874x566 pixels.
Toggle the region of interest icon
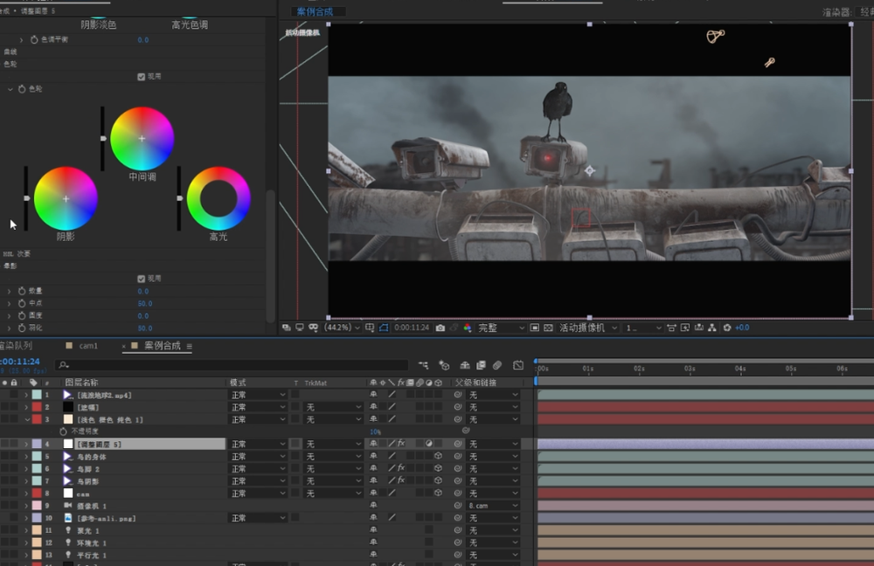535,328
